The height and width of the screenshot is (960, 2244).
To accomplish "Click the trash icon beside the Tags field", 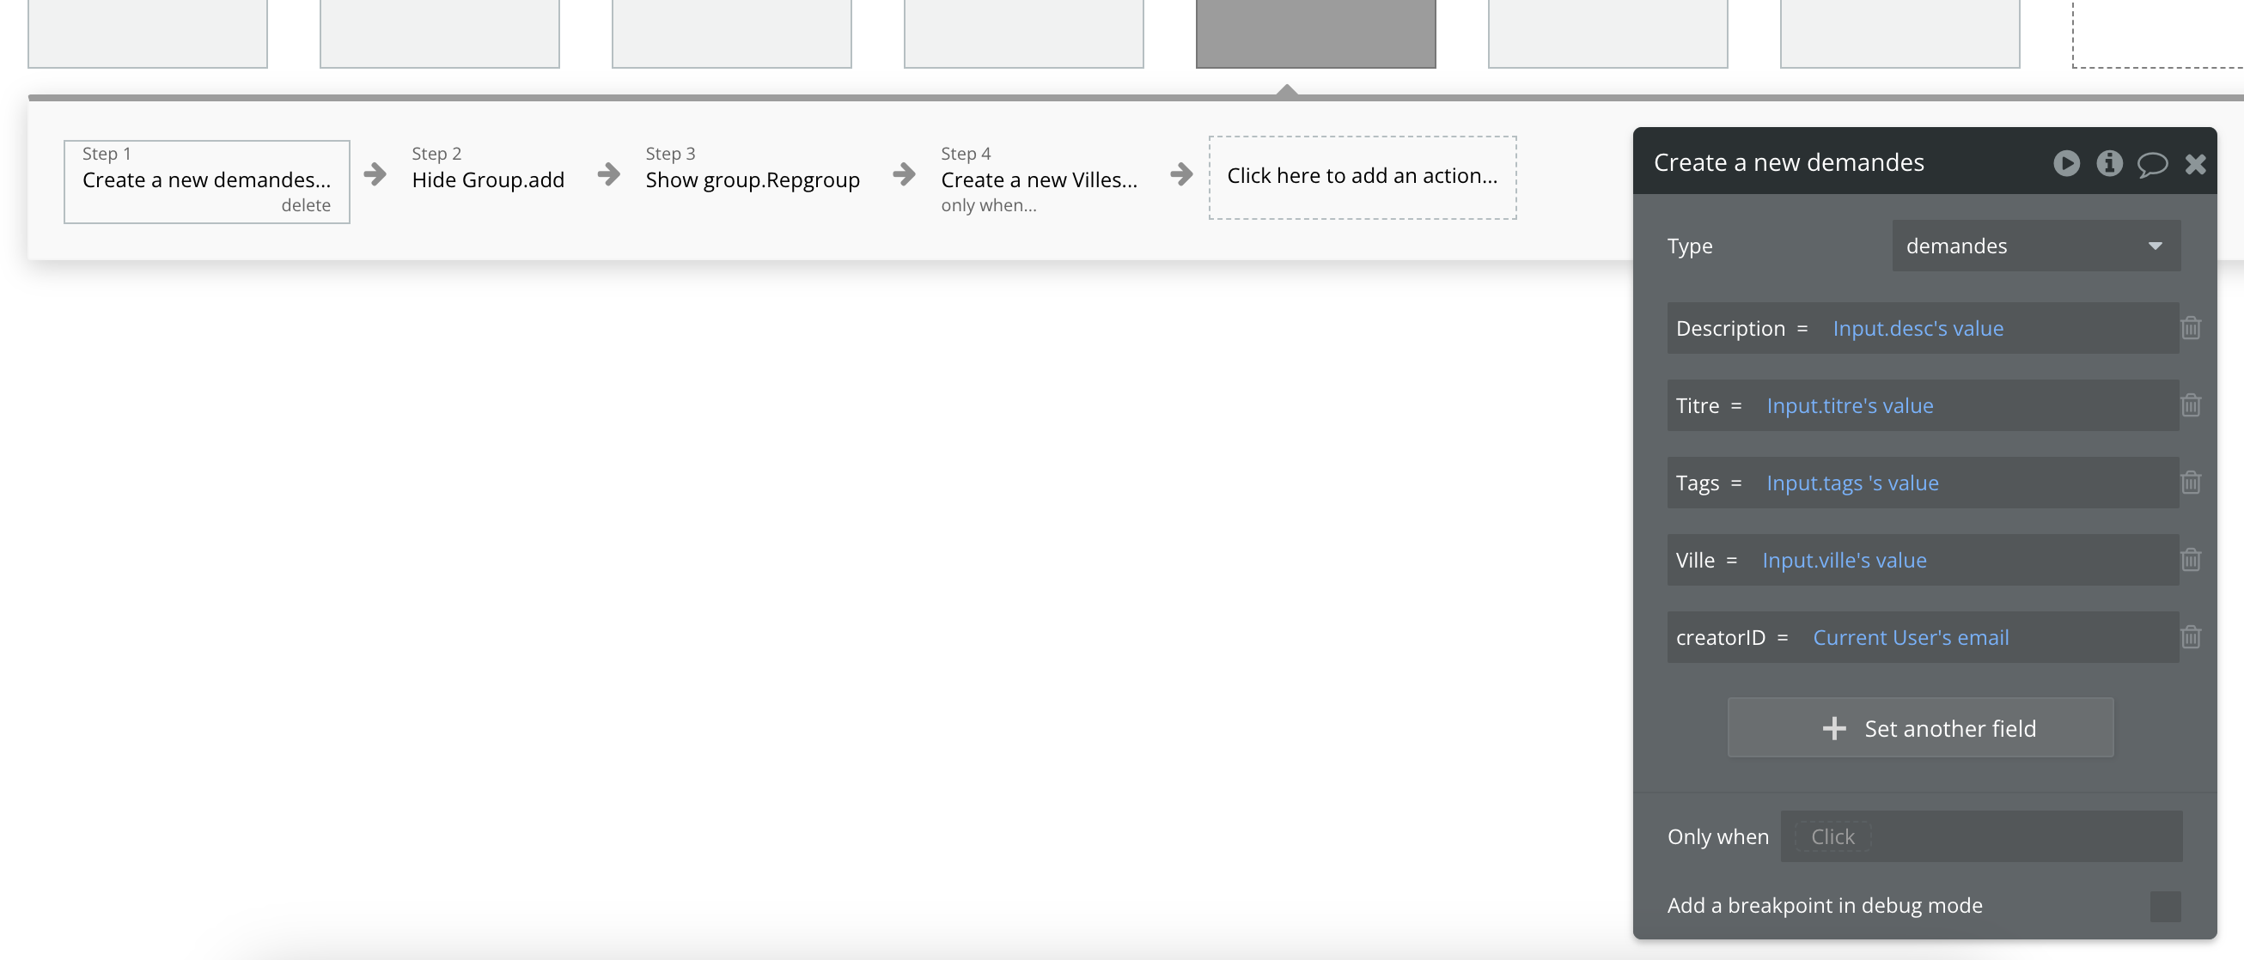I will point(2191,483).
